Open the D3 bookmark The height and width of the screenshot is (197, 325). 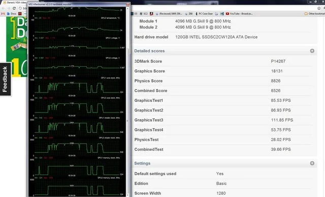tap(134, 14)
